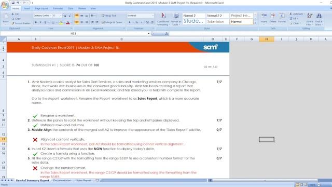Open the font size dropdown
Viewport: 332px width, 187px height.
pos(61,16)
